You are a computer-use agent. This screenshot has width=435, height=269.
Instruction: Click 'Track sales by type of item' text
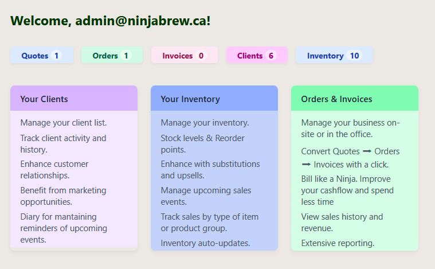209,223
